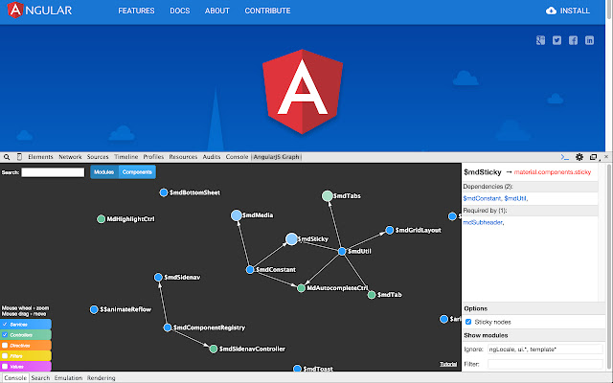
Task: Click the Google Plus icon
Action: tap(540, 40)
